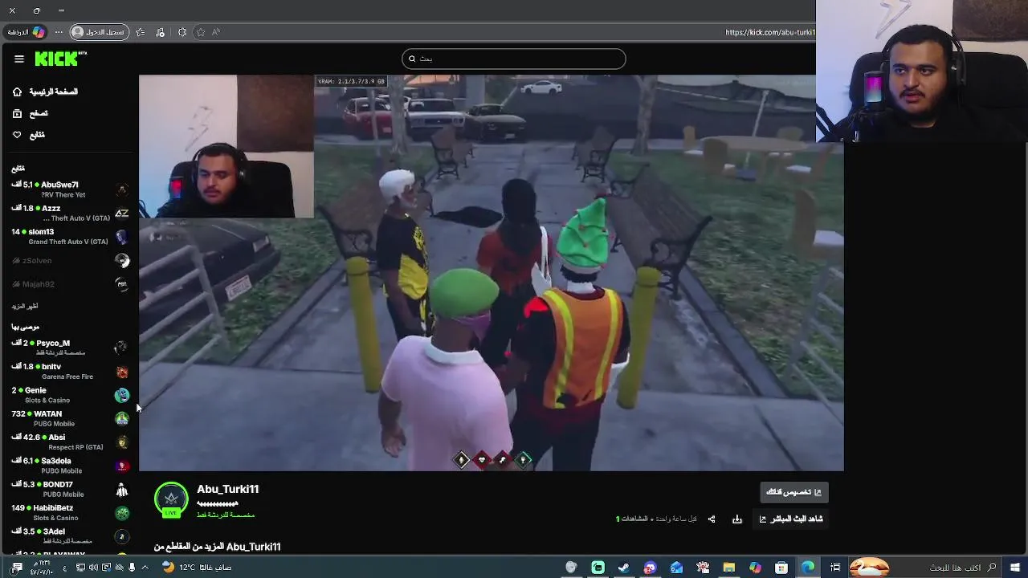The height and width of the screenshot is (578, 1028).
Task: Open Windows Start button in taskbar
Action: pyautogui.click(x=1014, y=568)
